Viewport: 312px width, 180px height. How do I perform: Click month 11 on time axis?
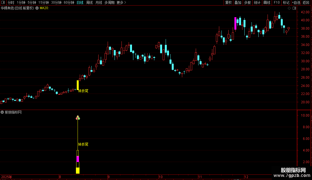click(x=200, y=177)
